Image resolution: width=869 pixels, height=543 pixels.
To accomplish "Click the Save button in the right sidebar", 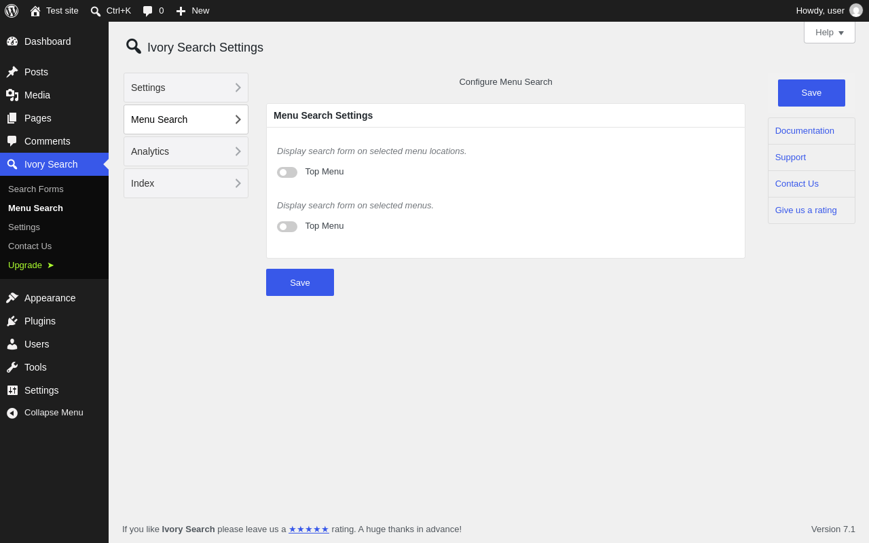I will tap(811, 93).
